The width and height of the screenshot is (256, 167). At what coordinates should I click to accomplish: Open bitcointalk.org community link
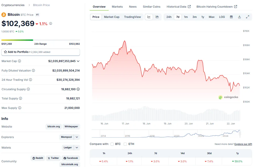pos(69,164)
